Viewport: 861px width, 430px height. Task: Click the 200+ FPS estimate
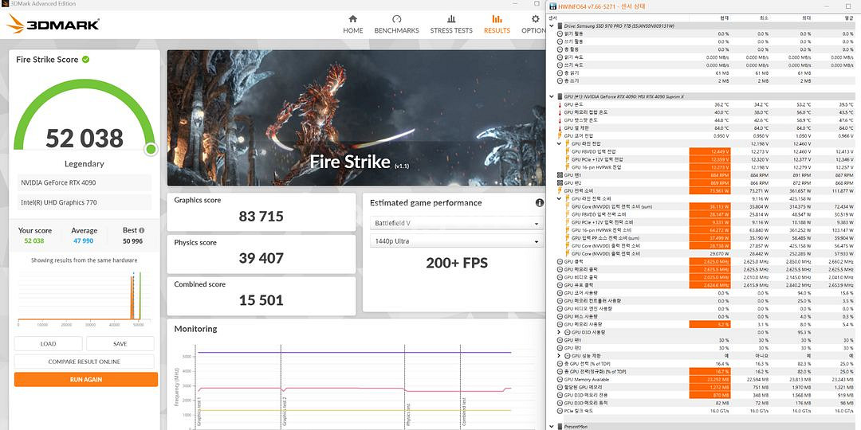point(457,263)
